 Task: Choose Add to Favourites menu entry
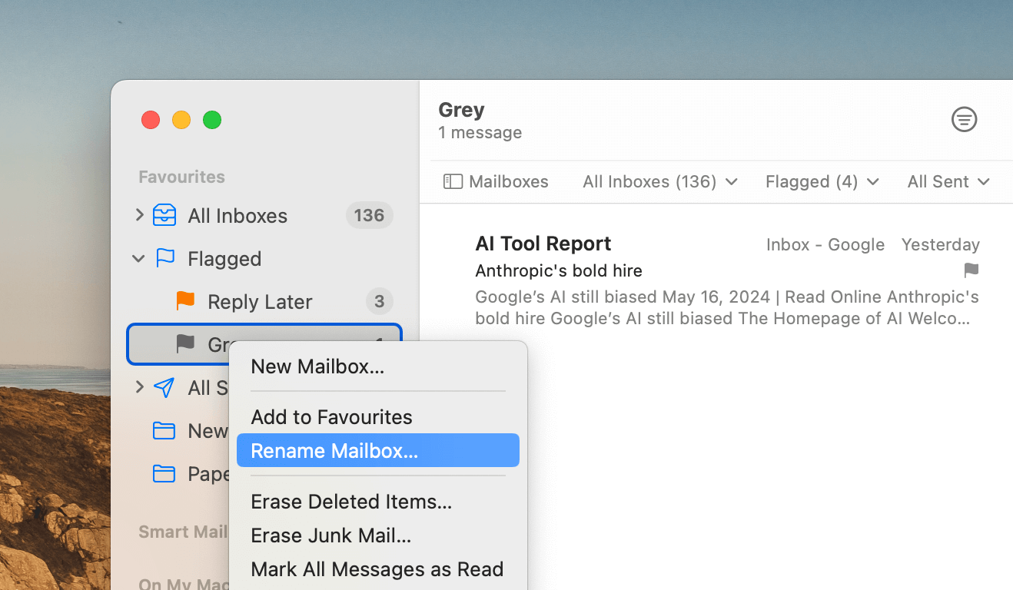point(331,417)
